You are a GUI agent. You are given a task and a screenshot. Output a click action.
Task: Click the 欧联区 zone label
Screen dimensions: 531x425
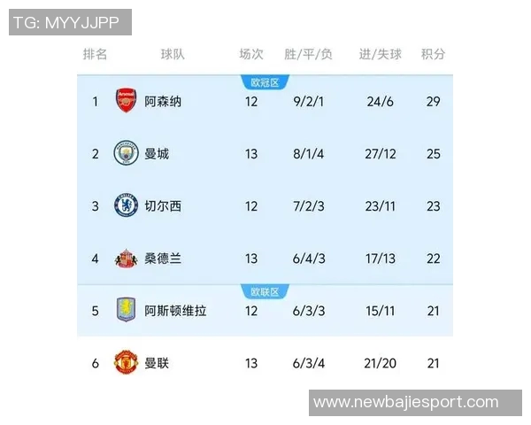point(265,291)
